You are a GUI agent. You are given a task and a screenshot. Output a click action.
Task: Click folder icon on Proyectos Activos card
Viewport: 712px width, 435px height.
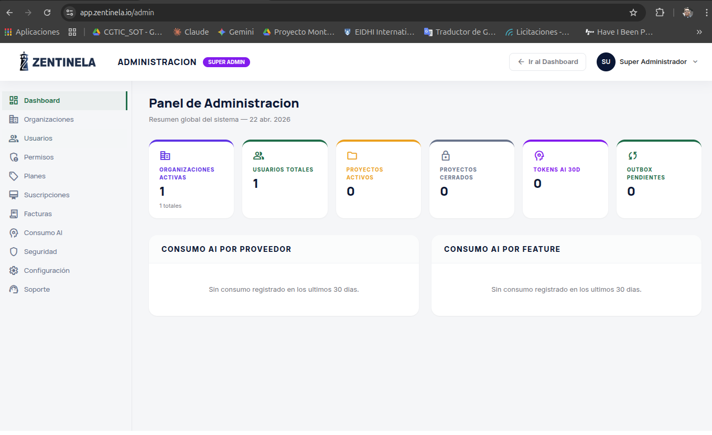pos(352,155)
